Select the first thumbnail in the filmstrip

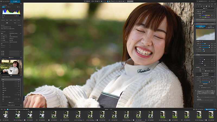pos(5,115)
